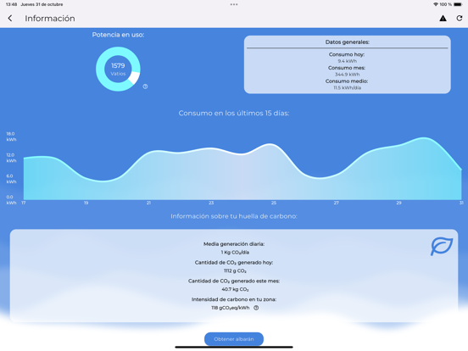The image size is (468, 351).
Task: Tap day 23 on chart axis
Action: [x=211, y=203]
